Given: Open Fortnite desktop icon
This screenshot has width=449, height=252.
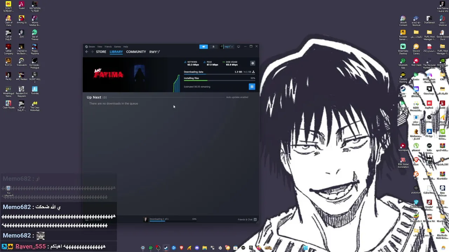Looking at the screenshot, I should pos(34,91).
